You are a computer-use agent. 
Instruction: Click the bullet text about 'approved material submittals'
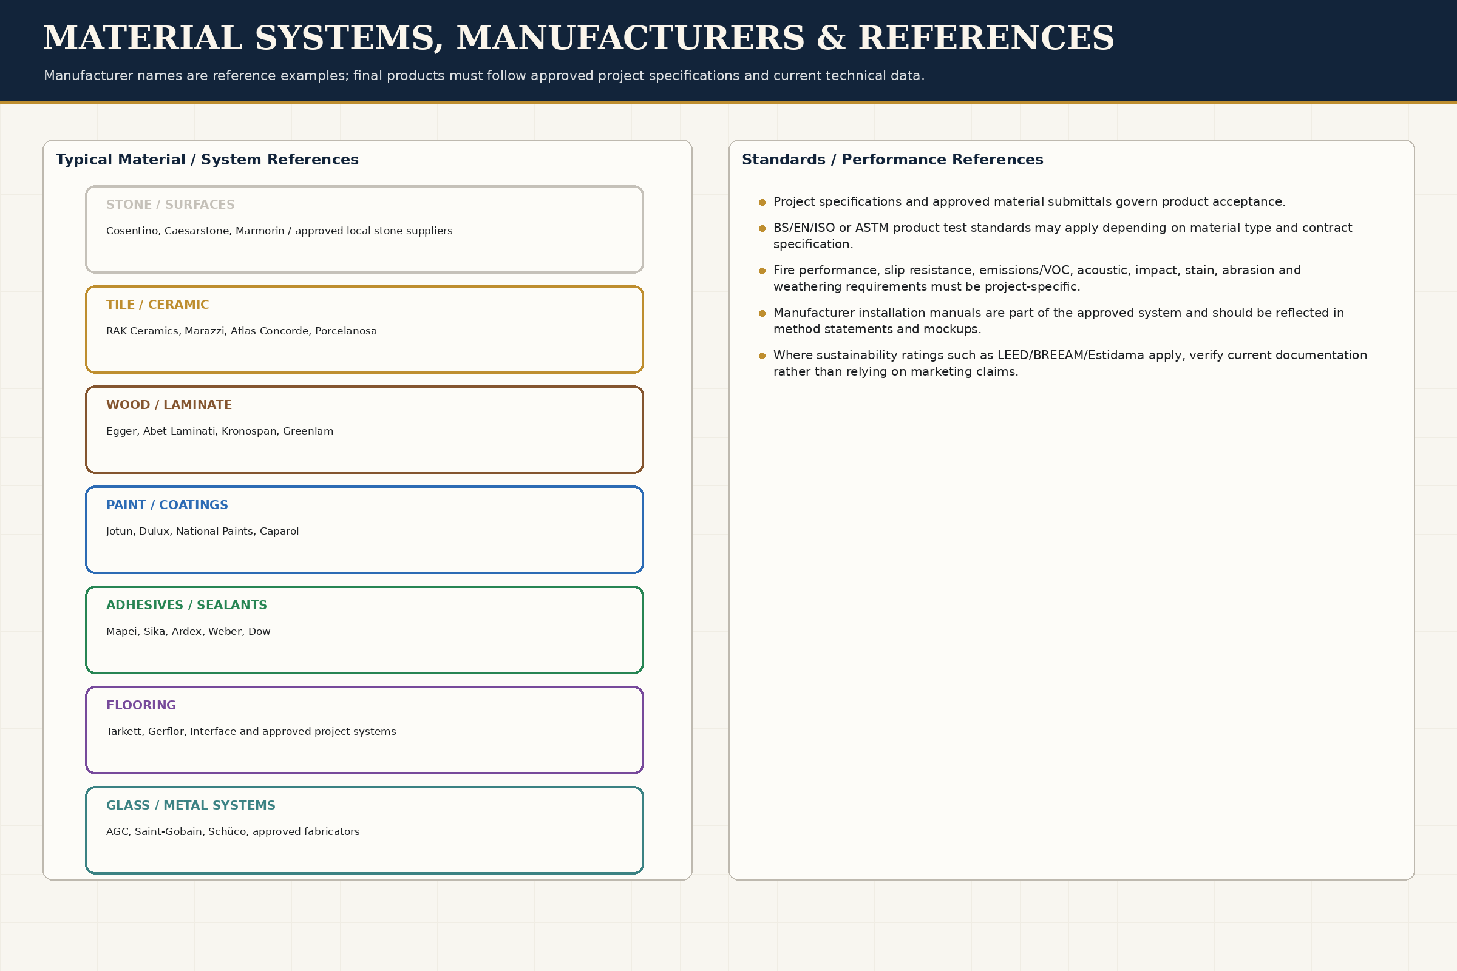tap(1030, 202)
